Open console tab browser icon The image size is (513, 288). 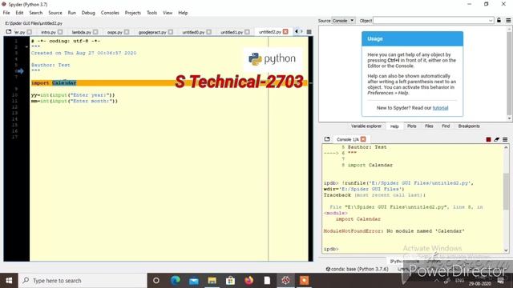click(x=327, y=139)
